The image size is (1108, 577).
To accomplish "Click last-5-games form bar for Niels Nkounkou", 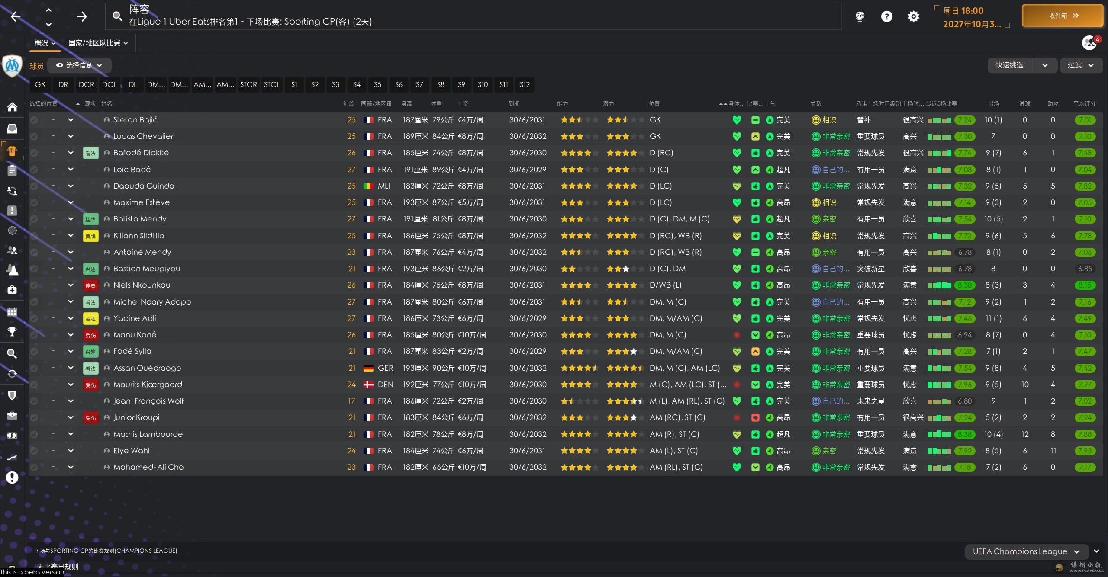I will pos(939,285).
